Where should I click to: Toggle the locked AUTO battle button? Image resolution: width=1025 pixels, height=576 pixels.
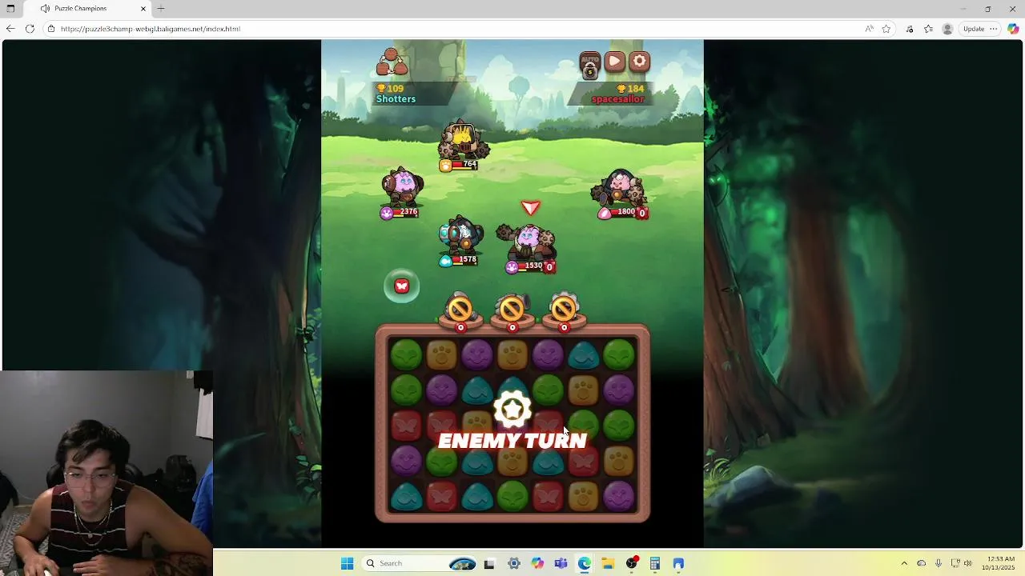(589, 66)
